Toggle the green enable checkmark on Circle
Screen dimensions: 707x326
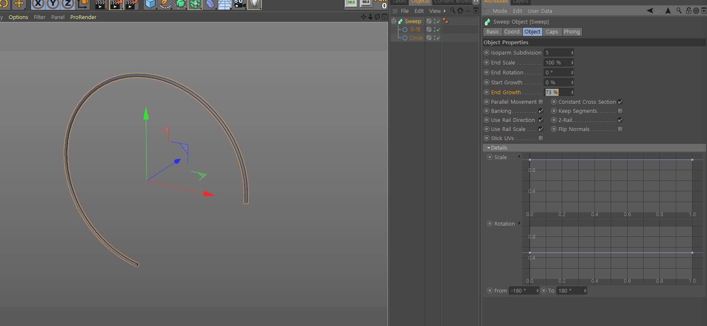(x=438, y=38)
